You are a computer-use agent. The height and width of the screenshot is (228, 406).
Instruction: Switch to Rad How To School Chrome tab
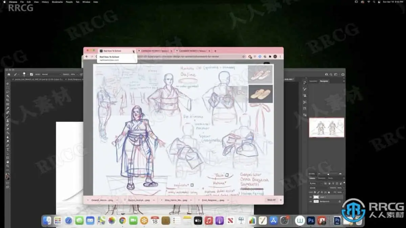(116, 51)
